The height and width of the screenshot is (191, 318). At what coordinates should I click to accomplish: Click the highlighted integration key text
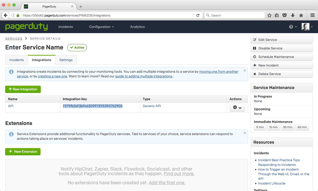(x=93, y=106)
